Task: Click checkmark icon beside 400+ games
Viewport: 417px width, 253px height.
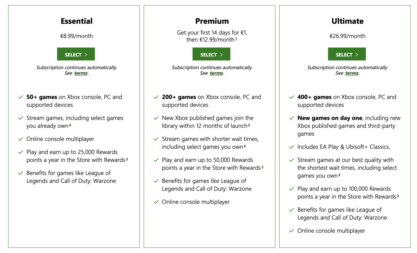Action: (291, 97)
